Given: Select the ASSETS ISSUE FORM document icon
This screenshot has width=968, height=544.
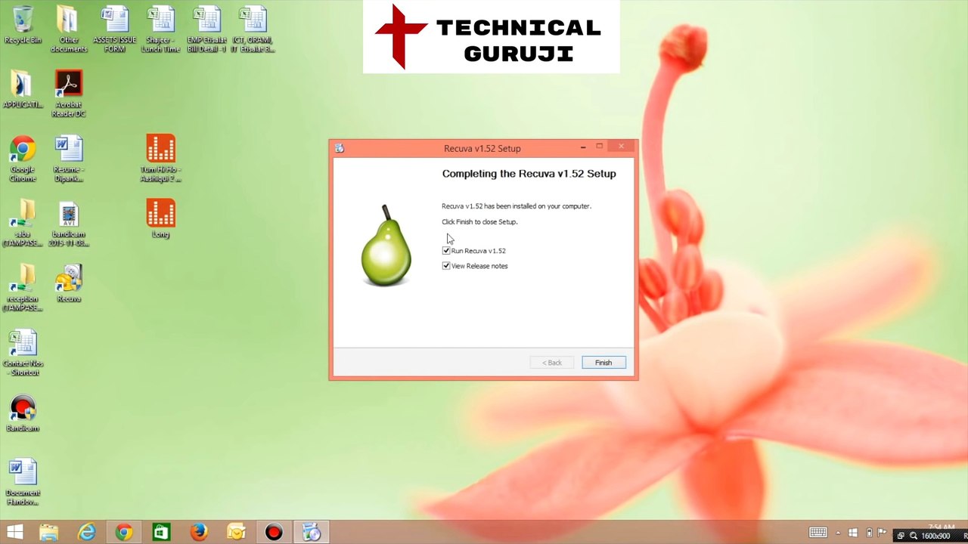Looking at the screenshot, I should pyautogui.click(x=115, y=29).
